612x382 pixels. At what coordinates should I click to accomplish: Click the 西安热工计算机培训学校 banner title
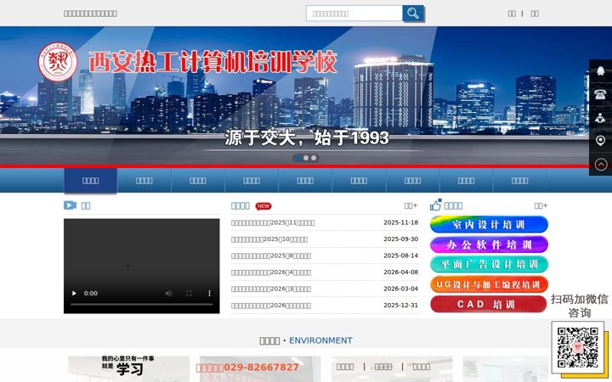(x=212, y=62)
